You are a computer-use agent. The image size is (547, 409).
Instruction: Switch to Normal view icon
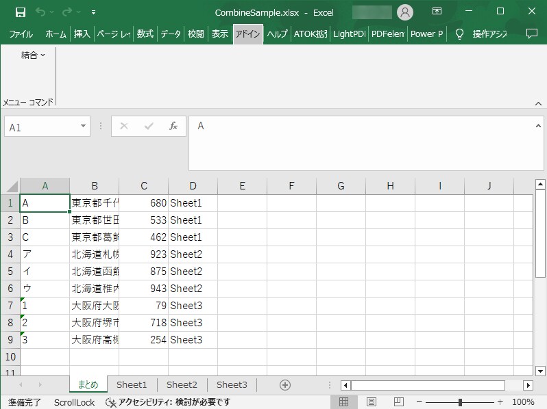point(343,402)
